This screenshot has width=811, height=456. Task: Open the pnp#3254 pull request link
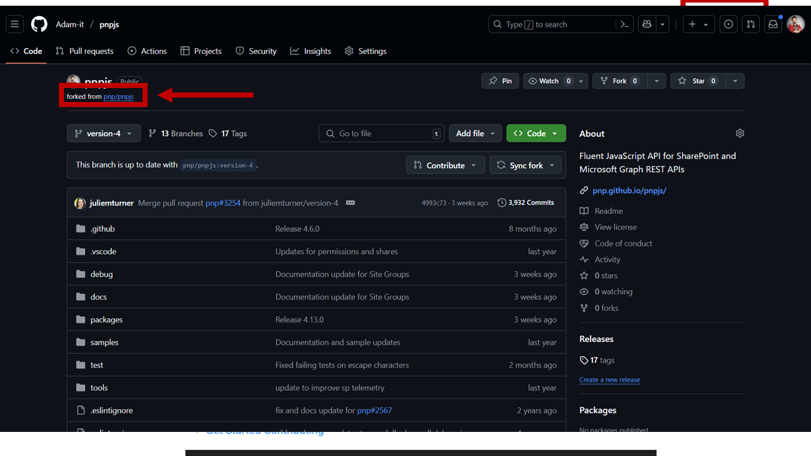[223, 203]
